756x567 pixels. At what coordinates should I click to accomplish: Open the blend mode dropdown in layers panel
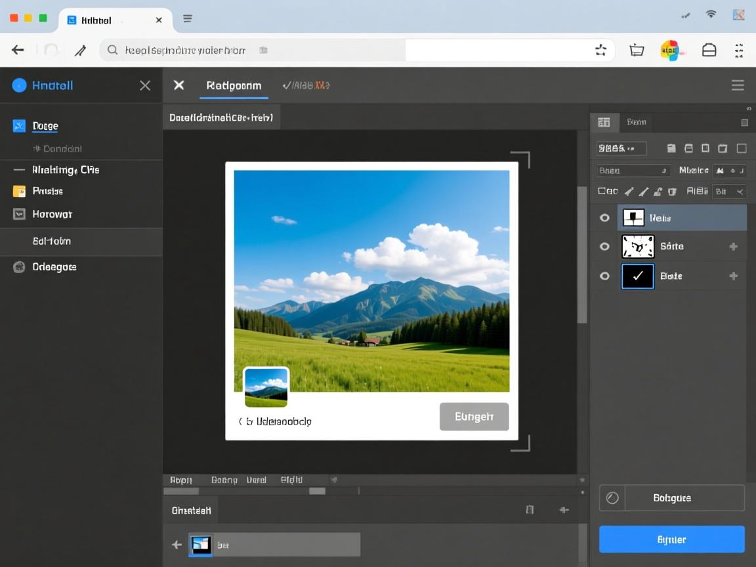point(633,171)
